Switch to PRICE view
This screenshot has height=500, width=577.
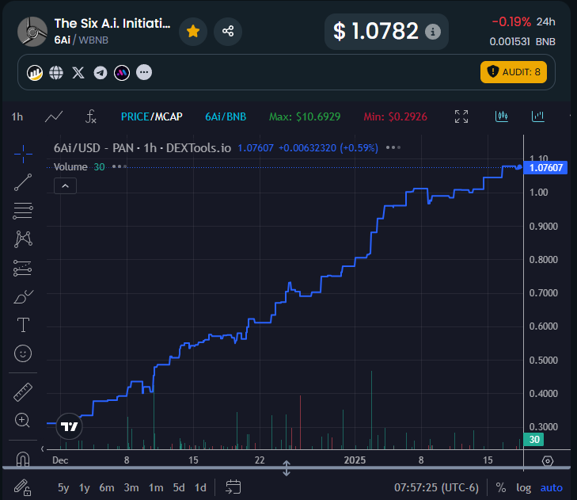point(135,116)
